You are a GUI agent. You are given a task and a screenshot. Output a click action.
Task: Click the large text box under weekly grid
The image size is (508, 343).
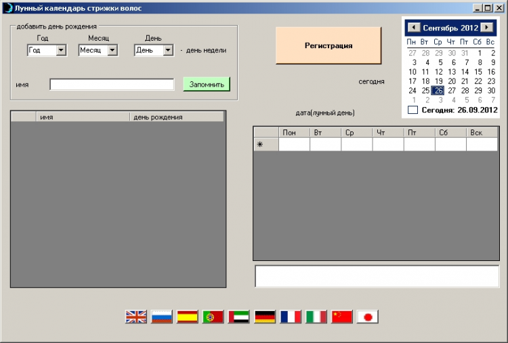tap(377, 276)
